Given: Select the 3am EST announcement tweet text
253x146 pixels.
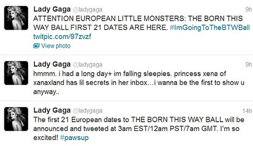Looking at the screenshot, I should (x=139, y=129).
